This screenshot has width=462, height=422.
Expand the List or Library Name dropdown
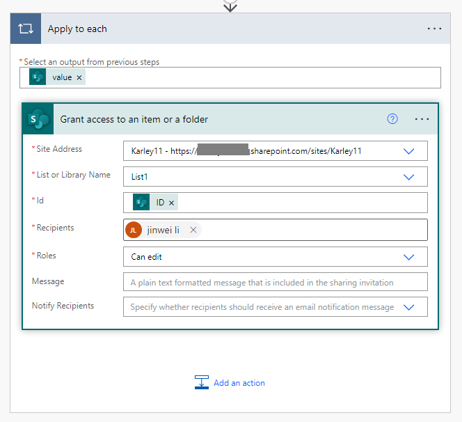408,177
